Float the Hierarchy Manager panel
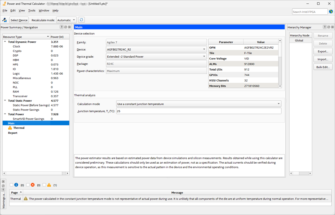This screenshot has width=335, height=215. pyautogui.click(x=328, y=27)
